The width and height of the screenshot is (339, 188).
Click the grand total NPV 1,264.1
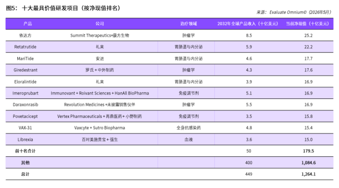[x=309, y=174]
